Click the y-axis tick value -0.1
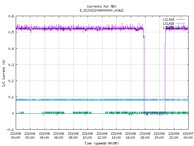The width and height of the screenshot is (194, 146). point(10,130)
